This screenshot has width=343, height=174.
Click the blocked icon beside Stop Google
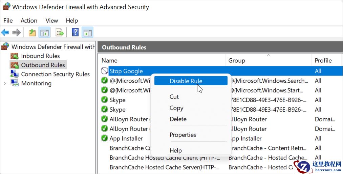pos(104,71)
